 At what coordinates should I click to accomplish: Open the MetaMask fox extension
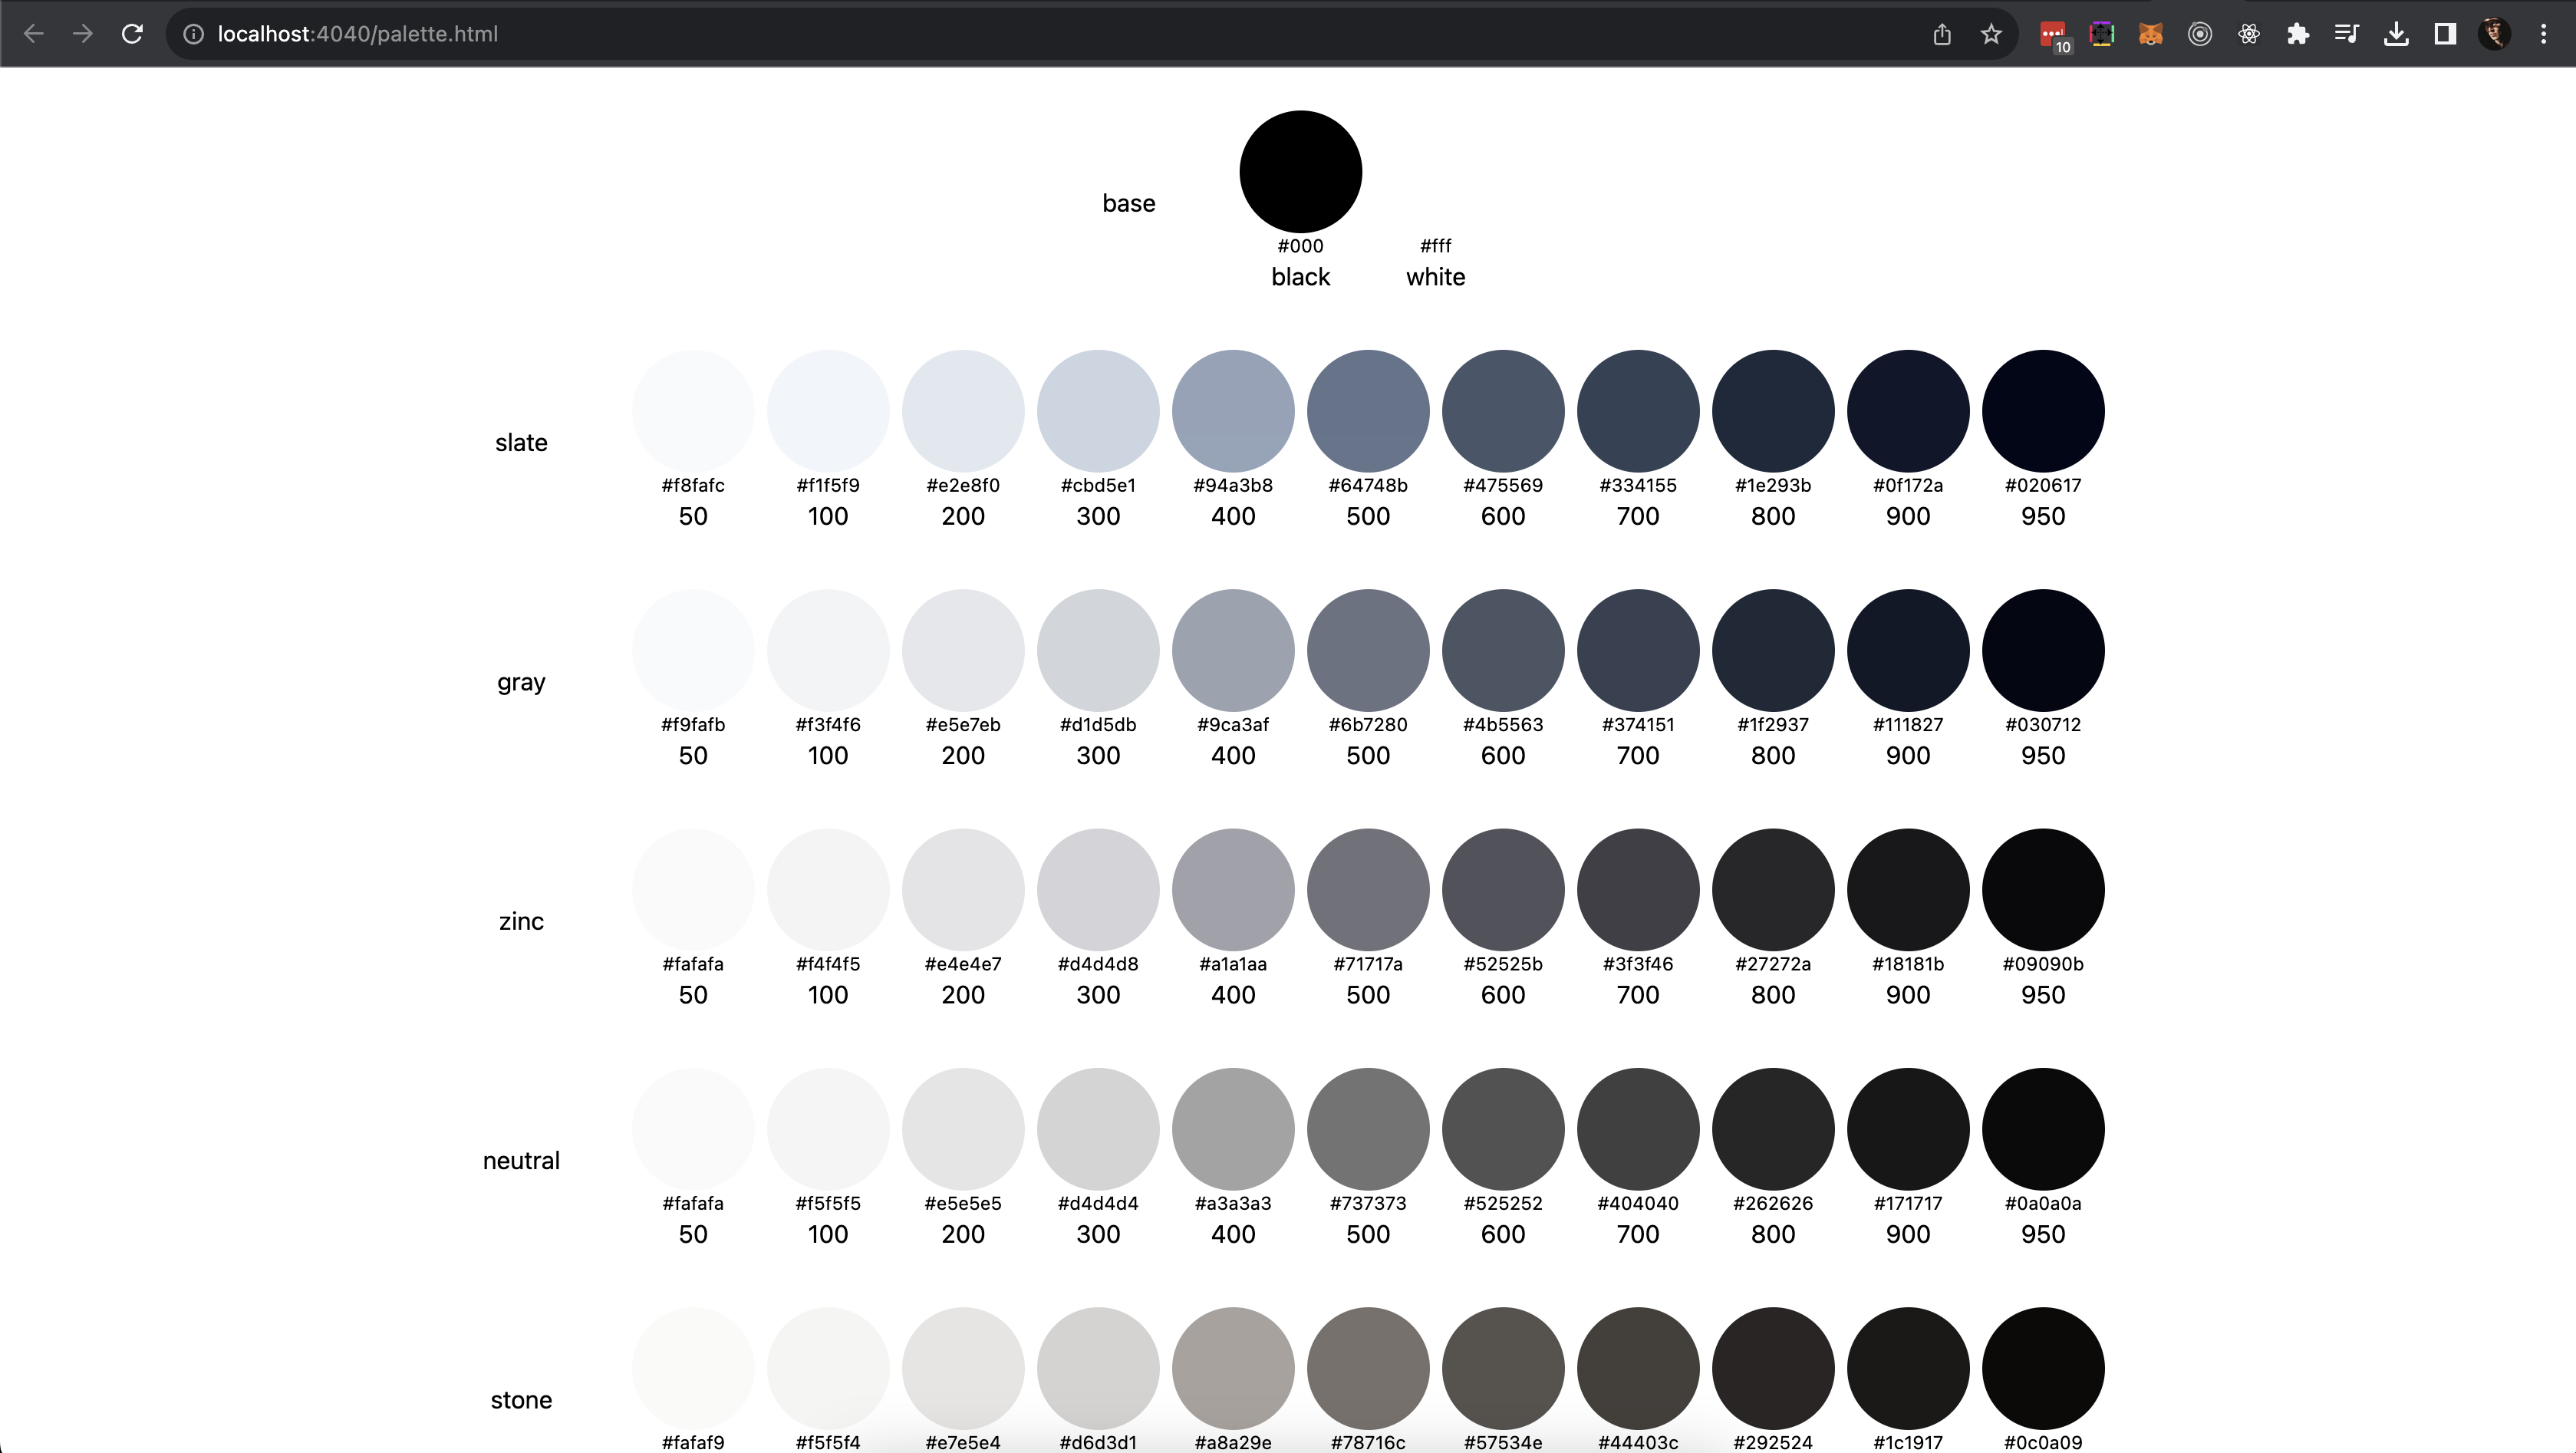(2151, 34)
